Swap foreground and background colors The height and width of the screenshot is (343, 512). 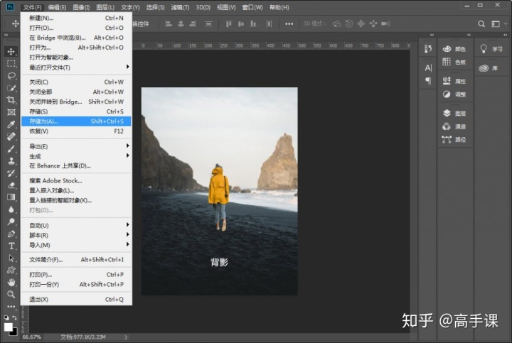14,317
